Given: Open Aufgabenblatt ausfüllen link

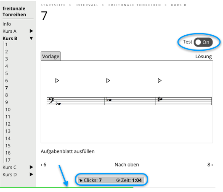Looking at the screenshot, I should (x=68, y=151).
